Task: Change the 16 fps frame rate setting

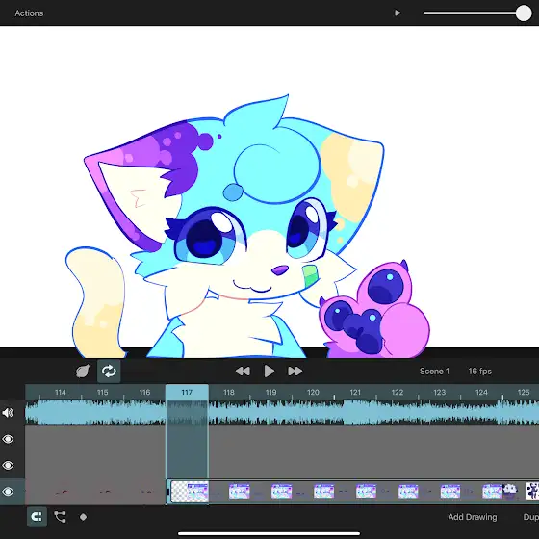Action: click(x=479, y=372)
